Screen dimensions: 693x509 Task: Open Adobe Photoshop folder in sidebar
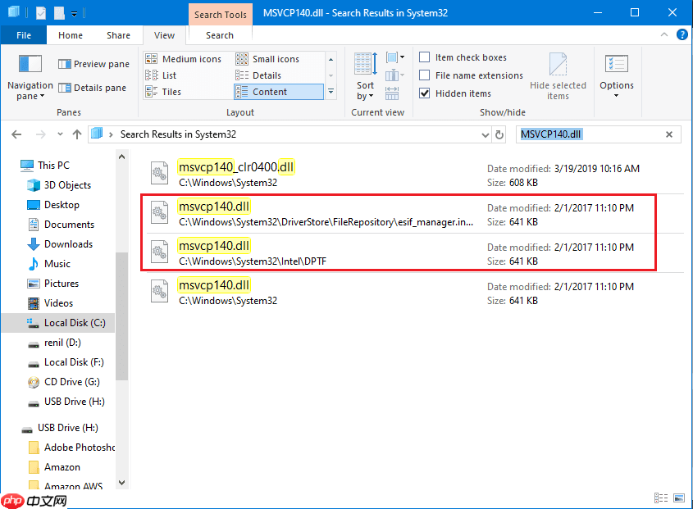pos(71,448)
